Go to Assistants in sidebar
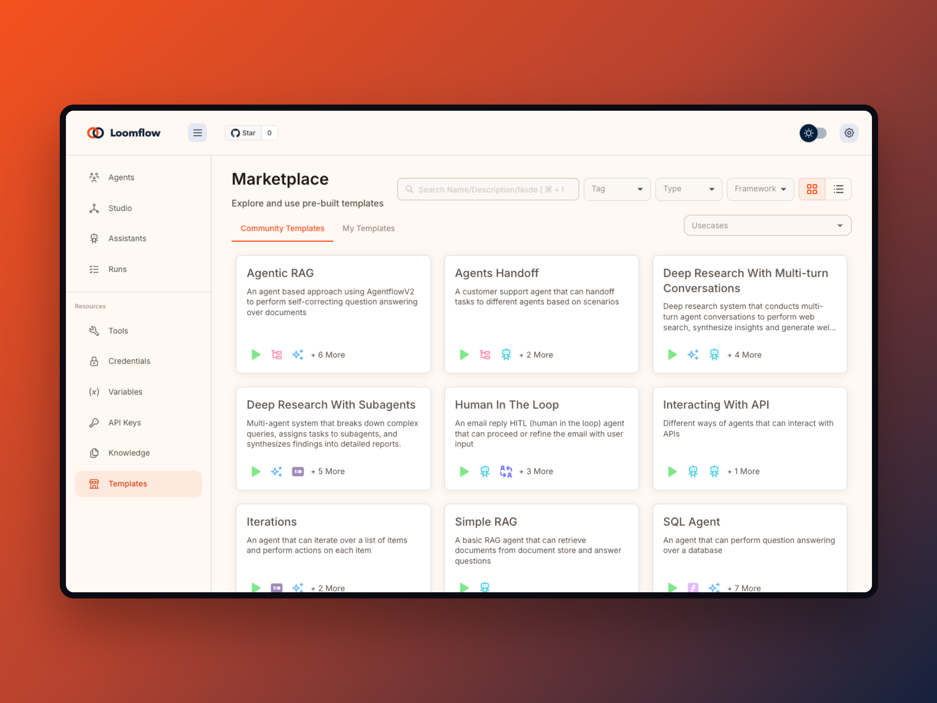The image size is (937, 703). (138, 239)
